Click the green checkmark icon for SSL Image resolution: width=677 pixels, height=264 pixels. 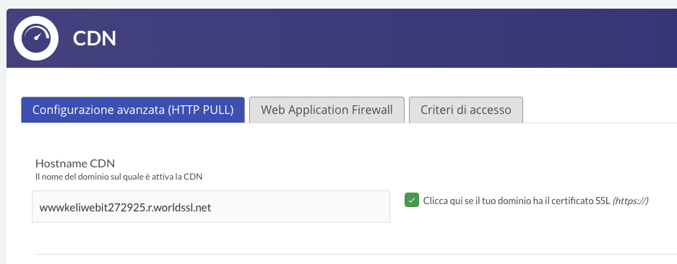tap(411, 200)
